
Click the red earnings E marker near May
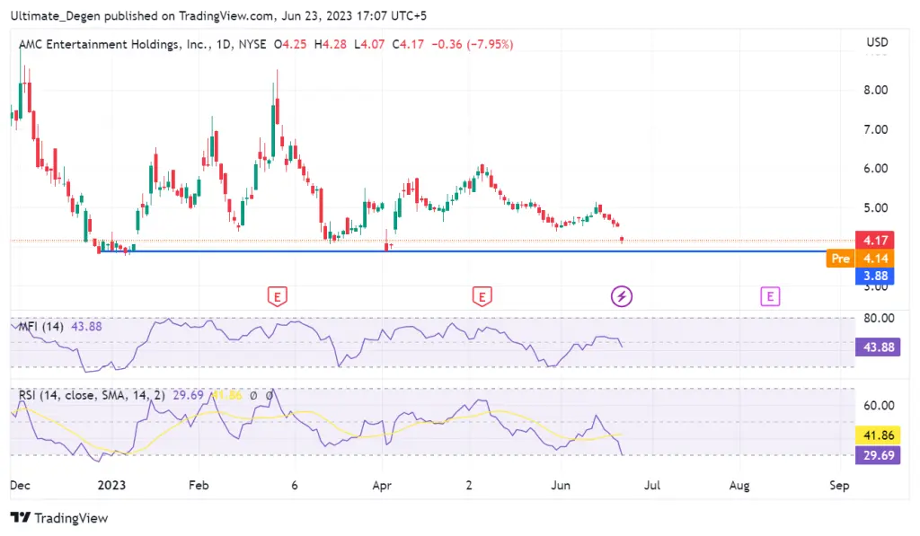pos(482,297)
